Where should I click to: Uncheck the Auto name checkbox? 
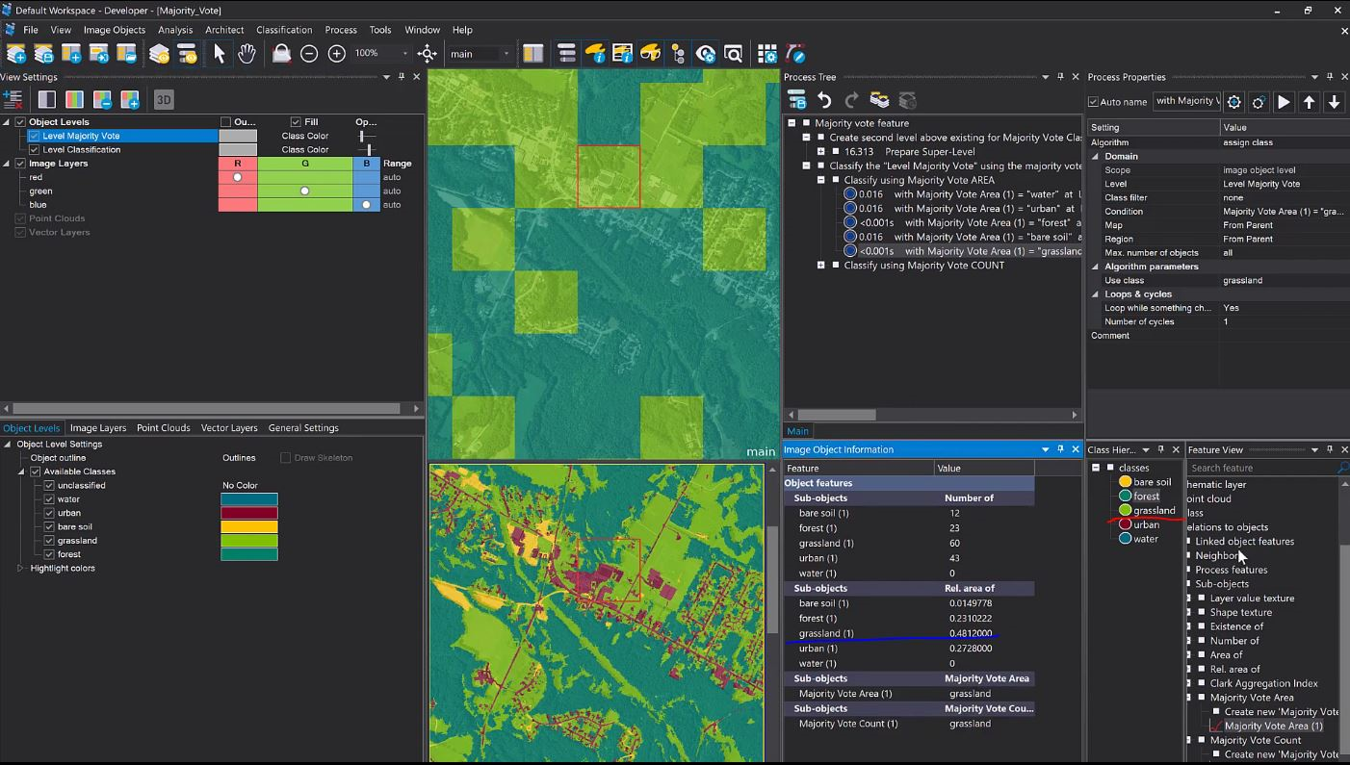point(1093,102)
